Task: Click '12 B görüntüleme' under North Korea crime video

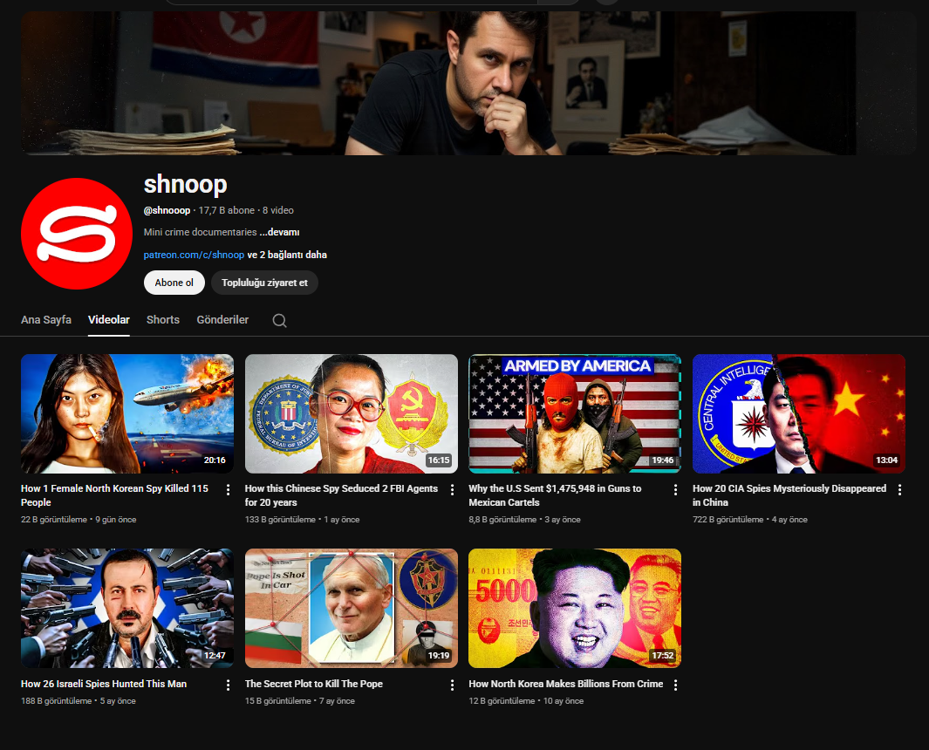Action: pos(502,701)
